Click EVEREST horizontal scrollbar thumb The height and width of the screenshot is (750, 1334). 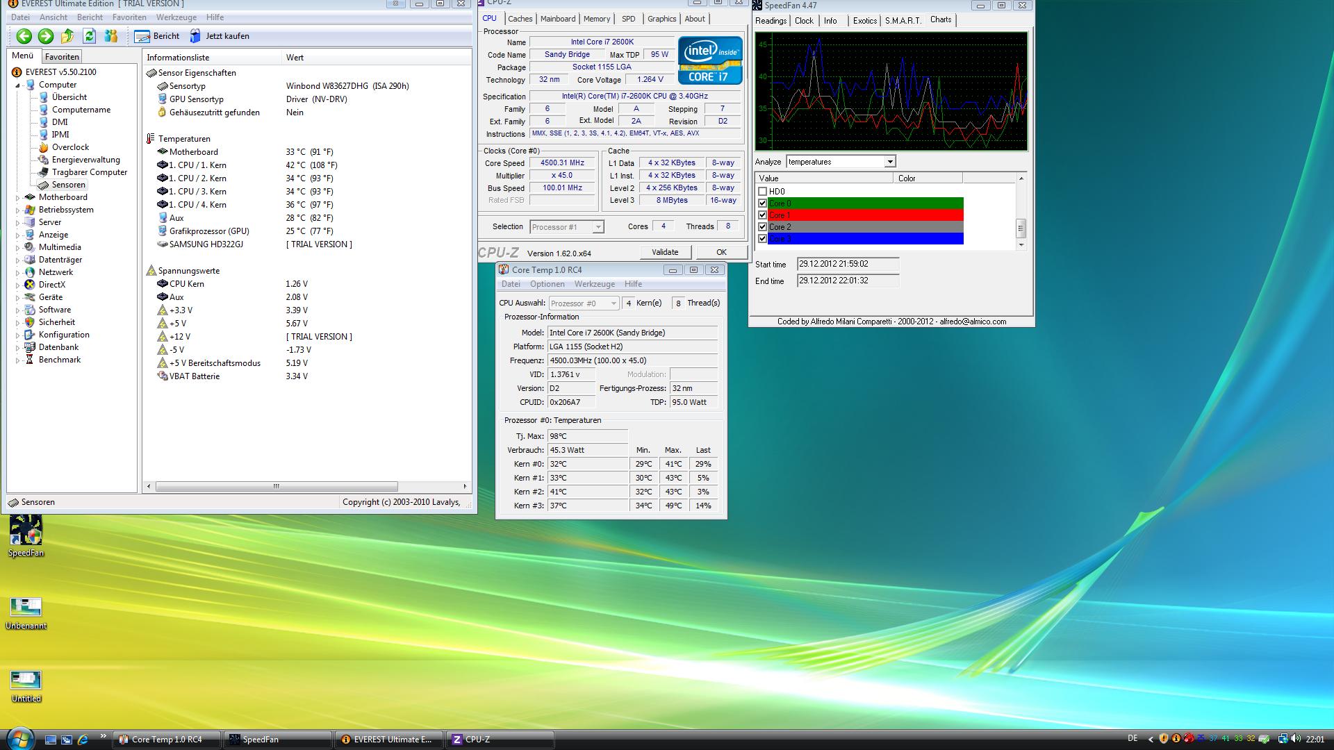tap(276, 486)
